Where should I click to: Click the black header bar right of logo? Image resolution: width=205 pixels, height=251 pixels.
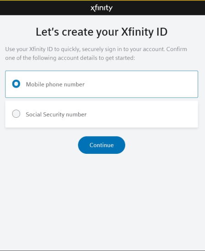pos(158,8)
